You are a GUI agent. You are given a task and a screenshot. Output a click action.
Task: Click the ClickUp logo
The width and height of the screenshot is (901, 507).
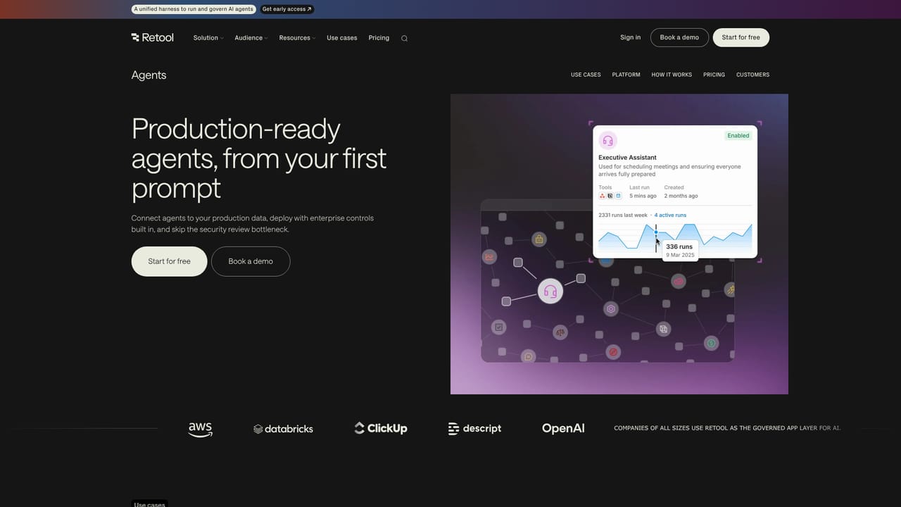[381, 428]
